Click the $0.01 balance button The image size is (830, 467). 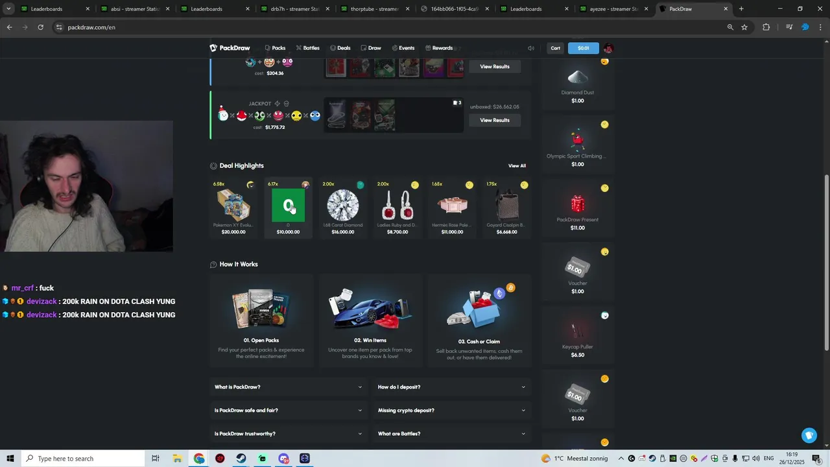pyautogui.click(x=583, y=48)
